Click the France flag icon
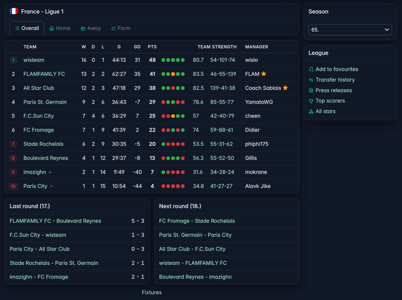This screenshot has width=402, height=300. click(14, 11)
